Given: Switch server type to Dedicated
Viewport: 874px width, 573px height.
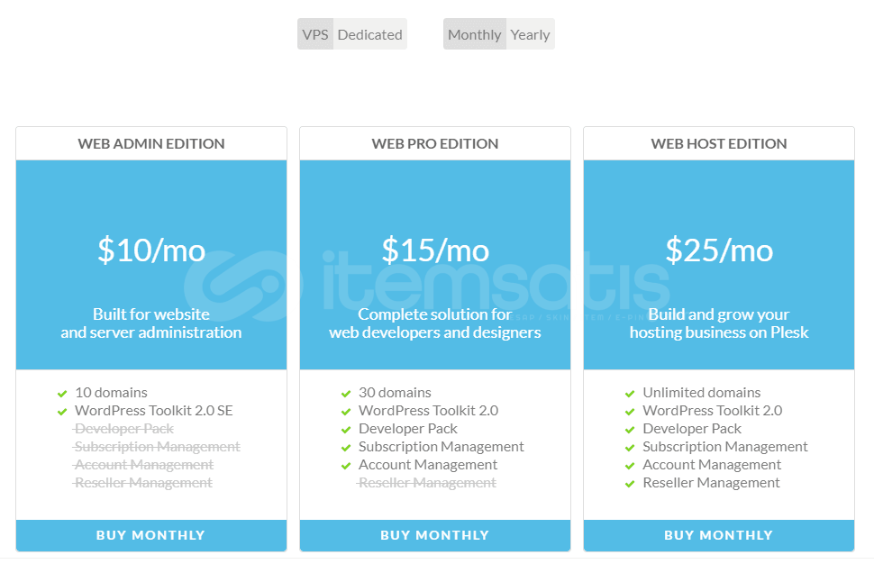Looking at the screenshot, I should pos(370,34).
